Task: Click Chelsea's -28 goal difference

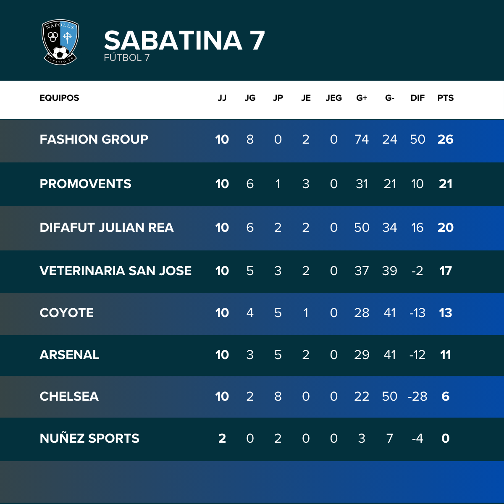Action: pos(417,396)
